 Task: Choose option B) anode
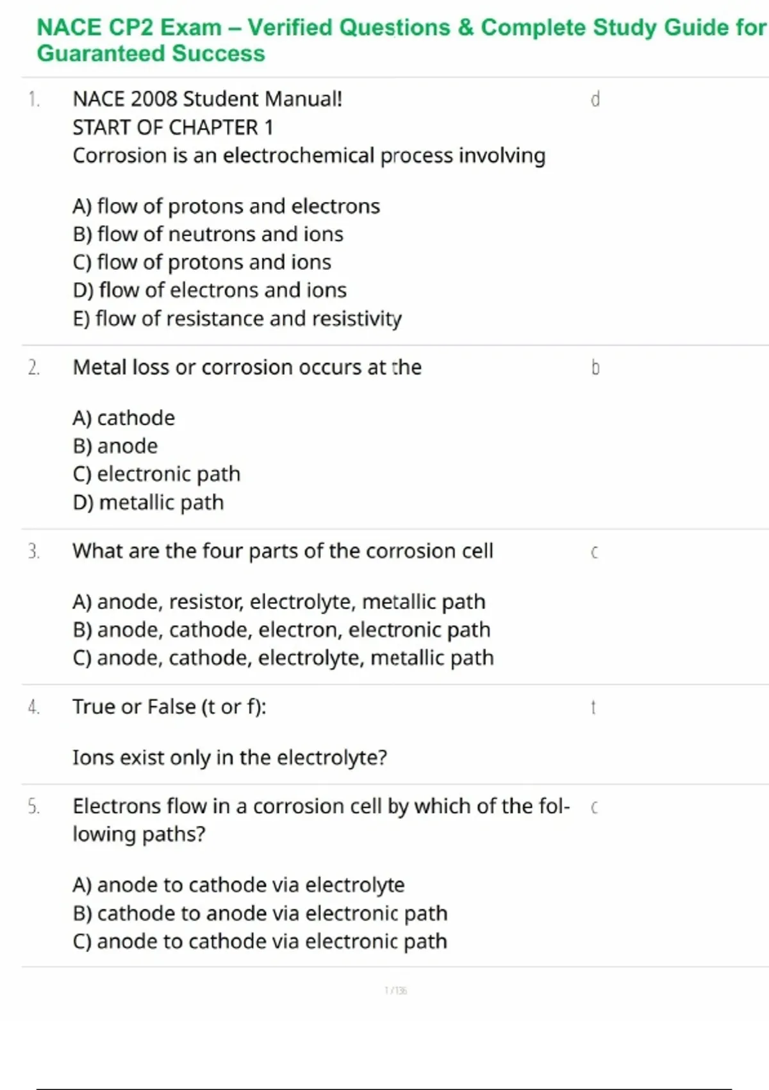click(x=115, y=446)
